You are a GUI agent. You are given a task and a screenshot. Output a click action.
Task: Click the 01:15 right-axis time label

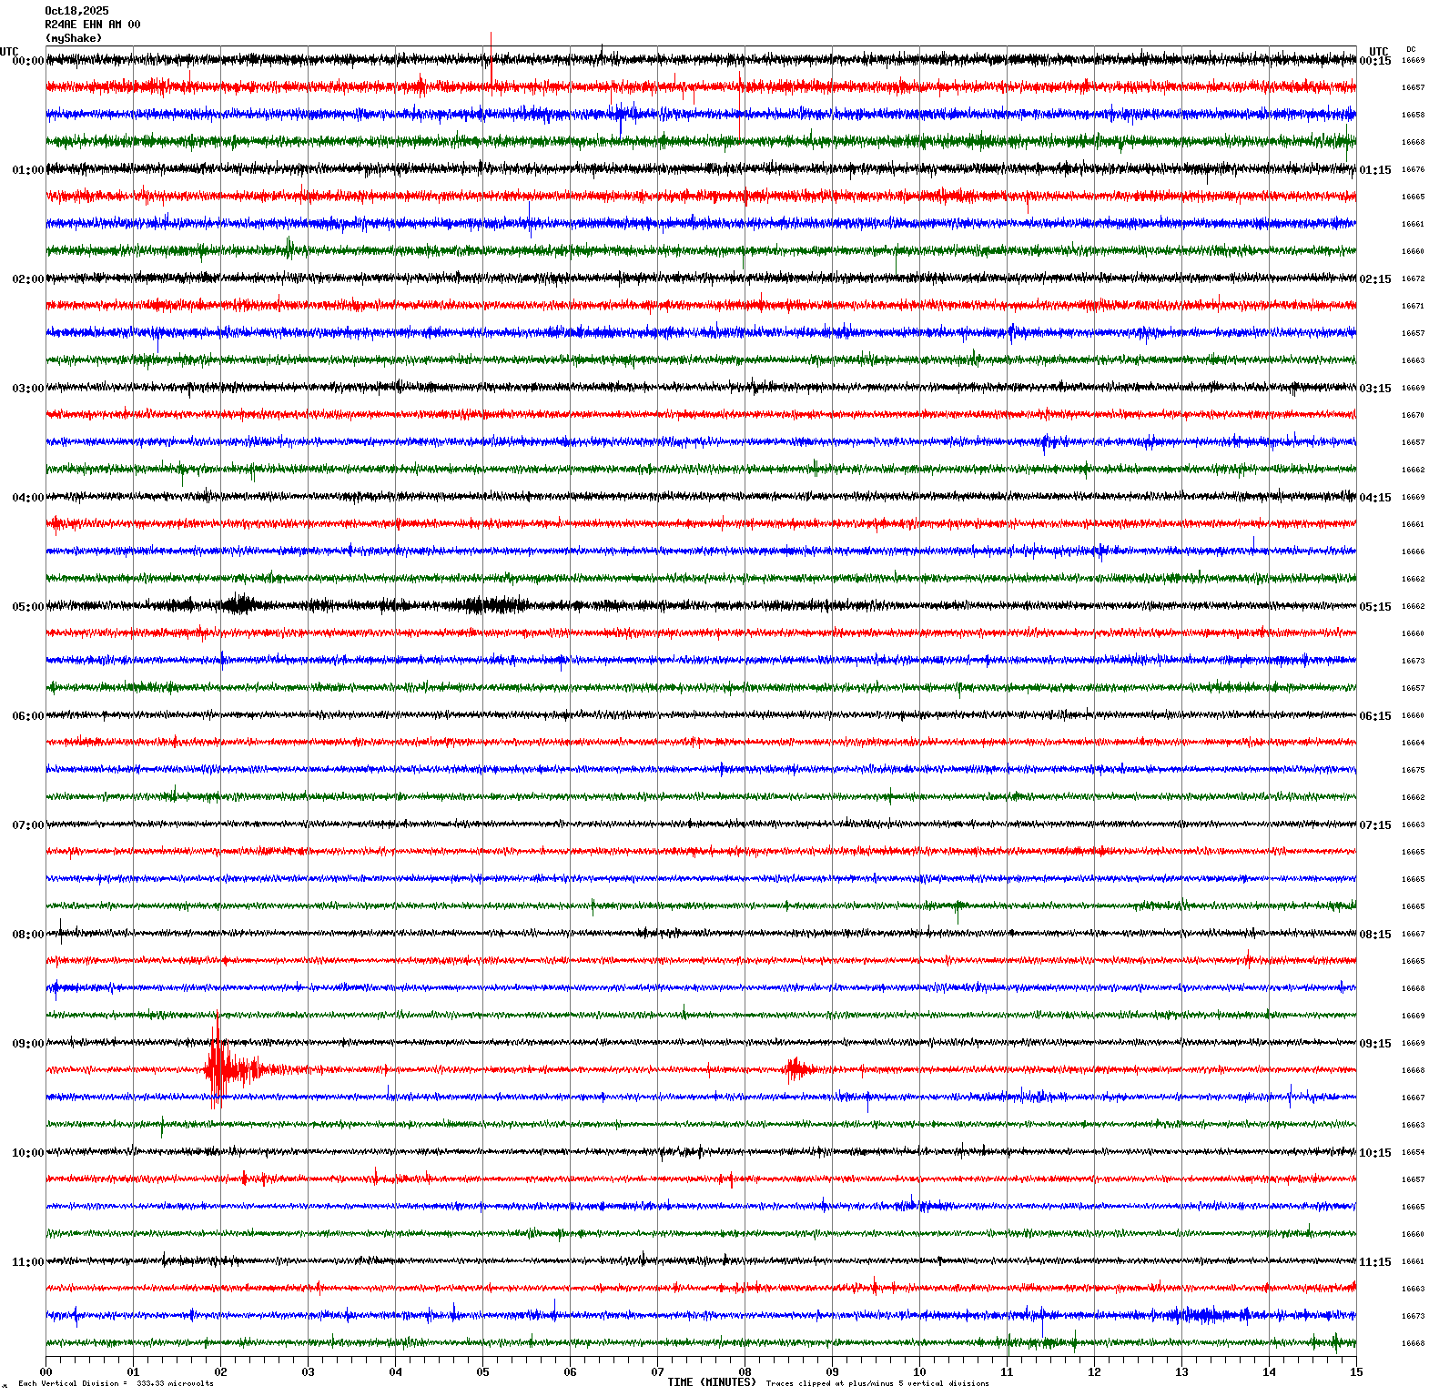[x=1375, y=170]
